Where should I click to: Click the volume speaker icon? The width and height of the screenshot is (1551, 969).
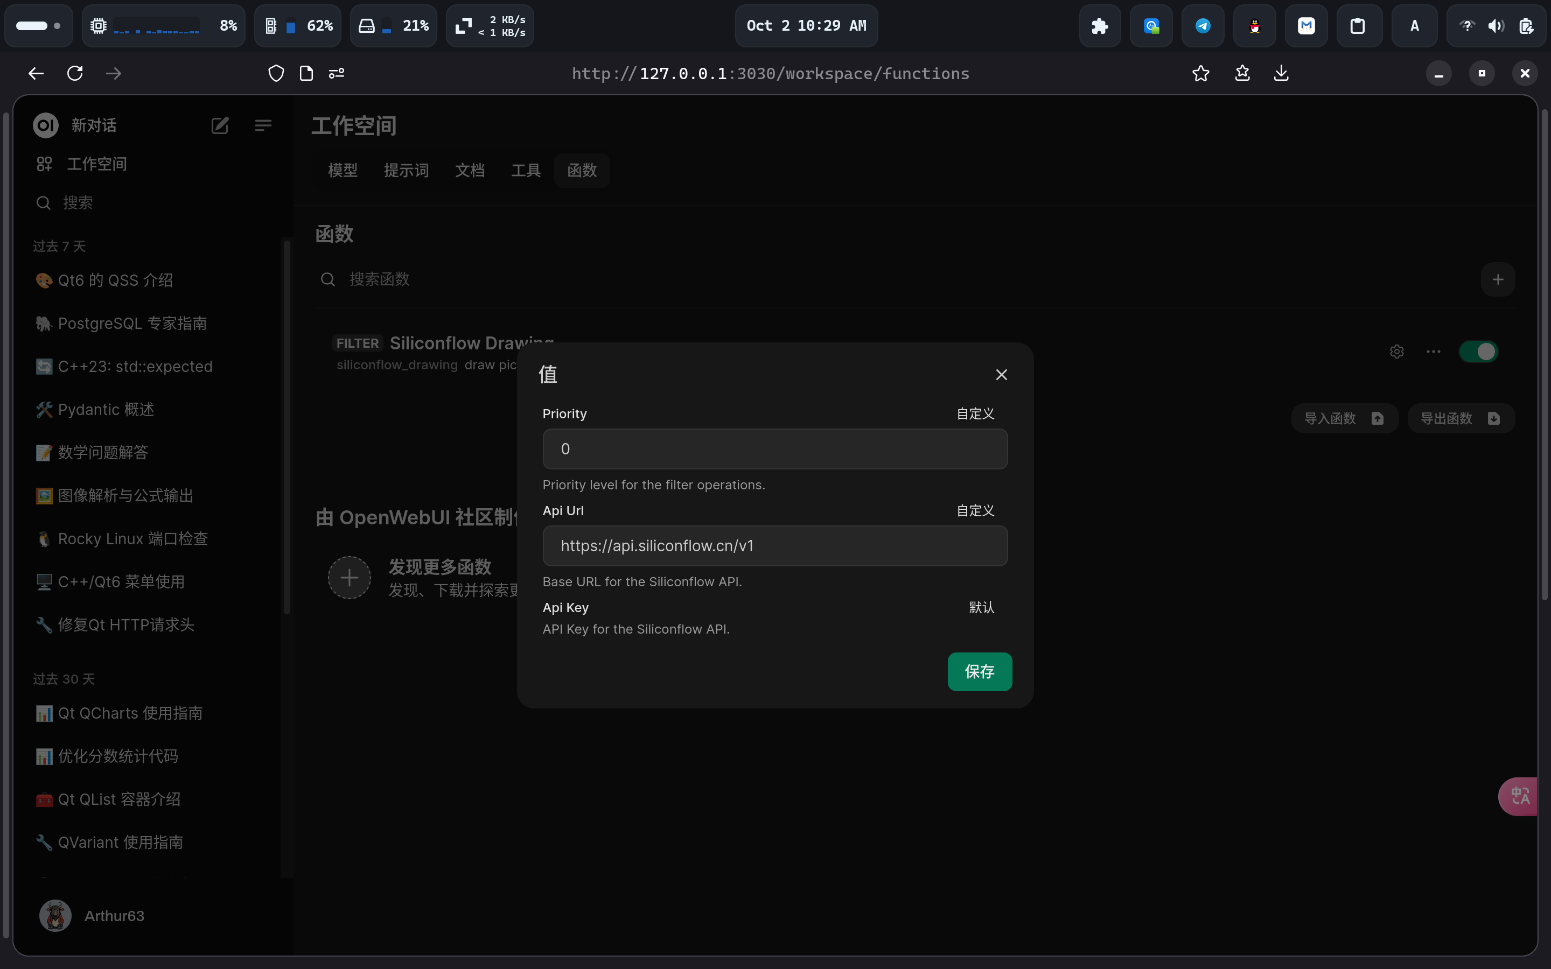(x=1496, y=26)
